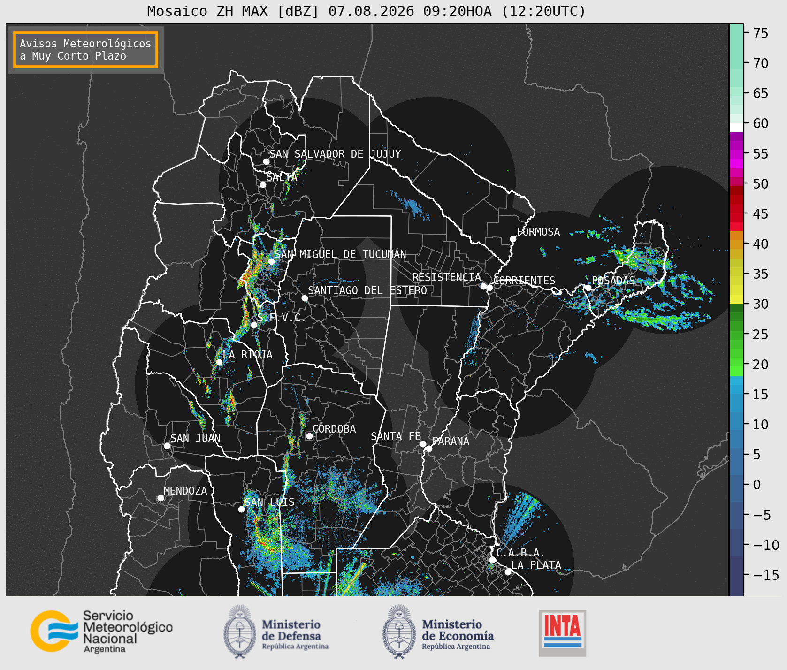
Task: Click the Santa Fe city marker dot
Action: 423,444
